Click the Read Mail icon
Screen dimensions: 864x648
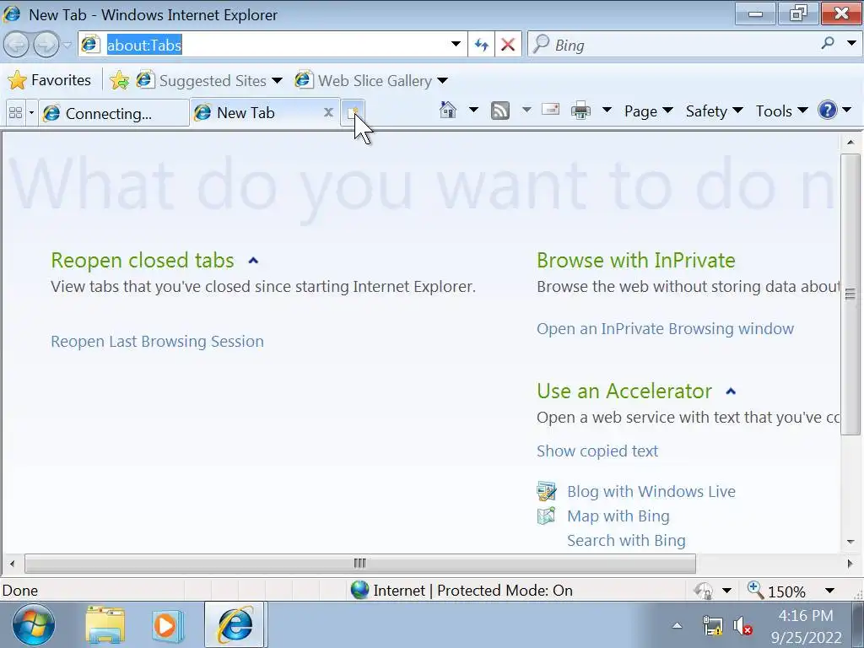pyautogui.click(x=550, y=110)
